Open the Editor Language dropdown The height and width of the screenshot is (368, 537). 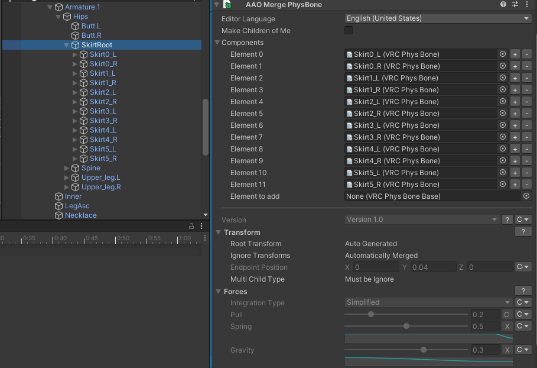(x=438, y=19)
